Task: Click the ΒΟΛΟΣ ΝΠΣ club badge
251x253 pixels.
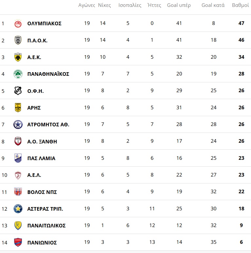Action: click(18, 192)
